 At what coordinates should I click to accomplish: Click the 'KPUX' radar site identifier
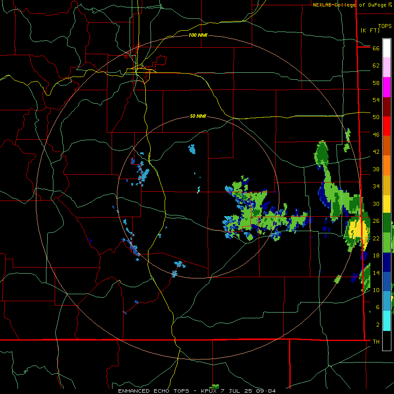209,391
